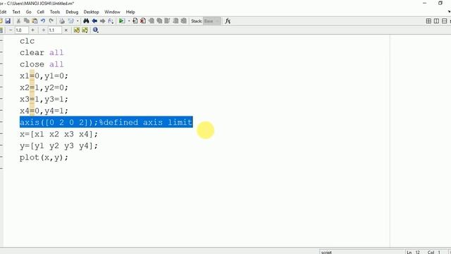451x254 pixels.
Task: Click in the code line 'clc'
Action: [27, 41]
